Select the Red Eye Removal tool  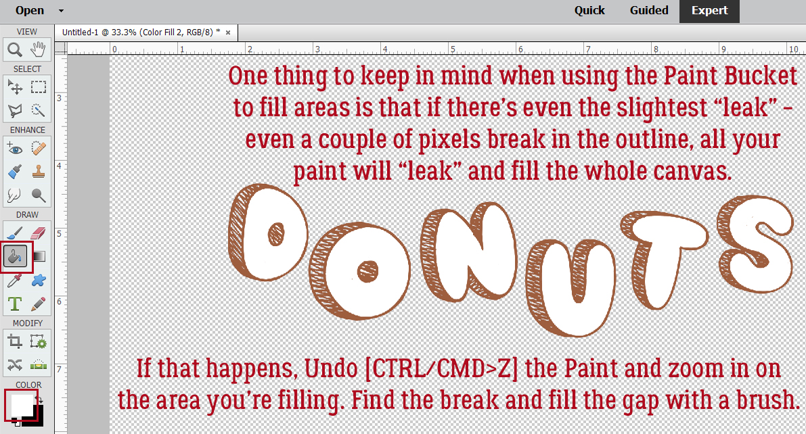(x=15, y=149)
